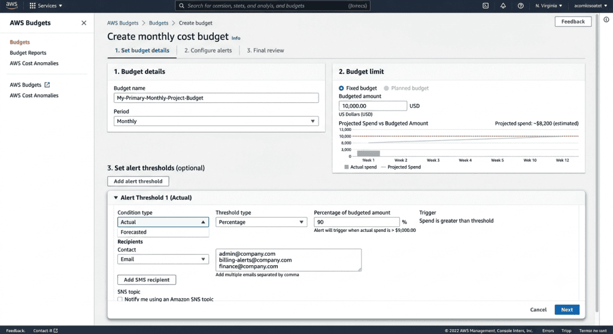613x334 pixels.
Task: Open the N. Virginia region selector
Action: [x=548, y=6]
